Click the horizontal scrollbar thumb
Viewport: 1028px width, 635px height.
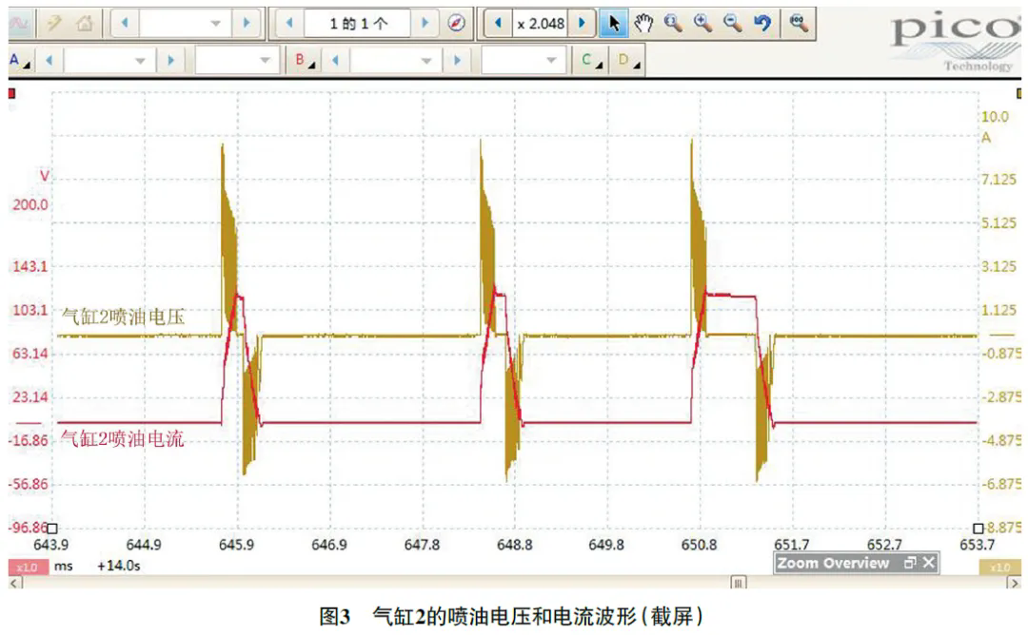[x=739, y=583]
